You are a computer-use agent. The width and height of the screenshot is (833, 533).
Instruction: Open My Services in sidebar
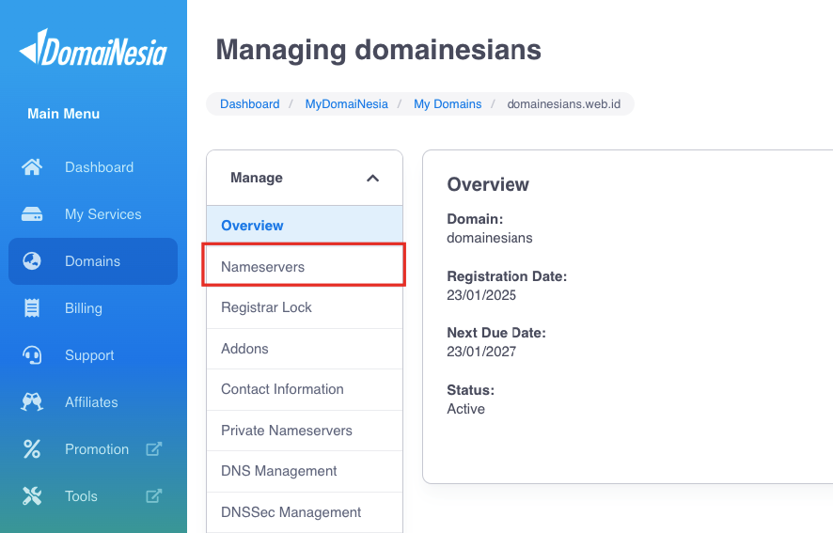tap(93, 214)
